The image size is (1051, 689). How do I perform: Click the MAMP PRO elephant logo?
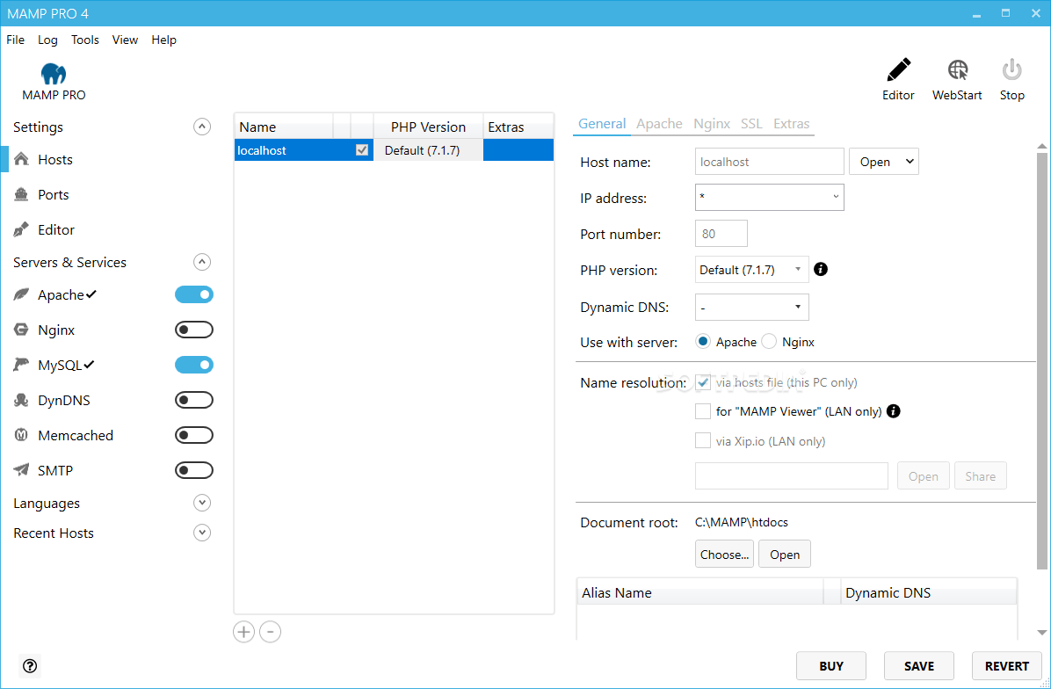54,74
